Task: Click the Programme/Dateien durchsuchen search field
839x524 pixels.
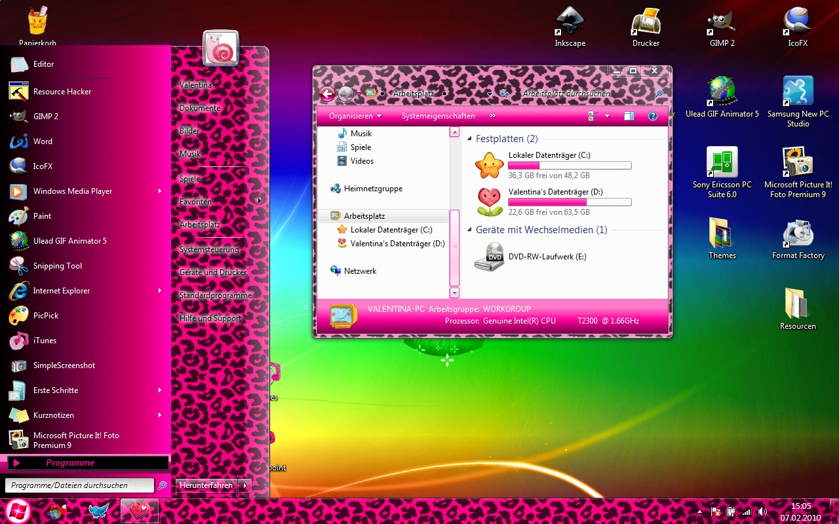Action: pyautogui.click(x=79, y=485)
